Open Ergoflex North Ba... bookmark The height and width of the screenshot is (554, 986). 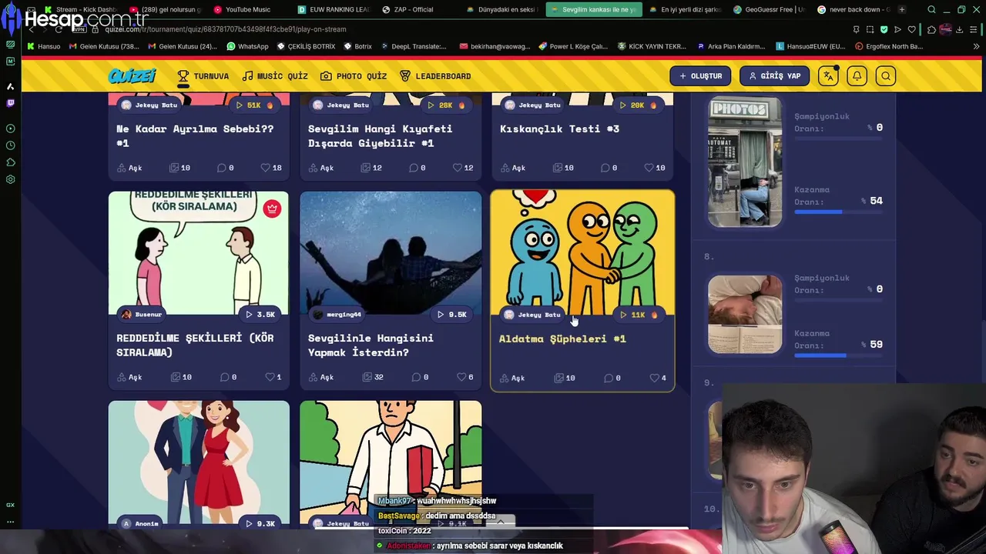(888, 46)
